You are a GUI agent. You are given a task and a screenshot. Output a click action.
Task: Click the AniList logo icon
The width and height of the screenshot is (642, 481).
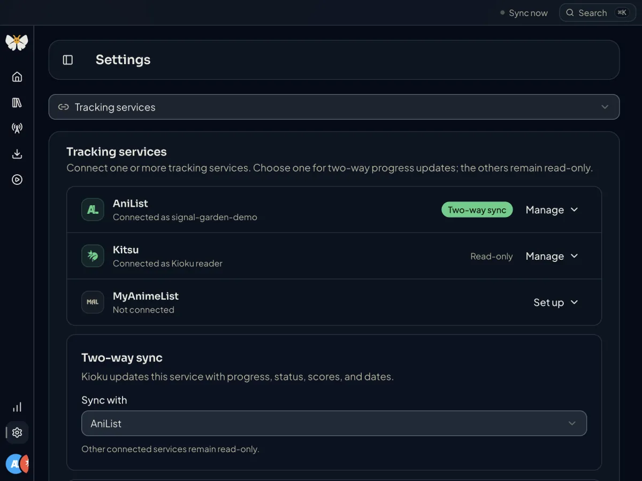pos(93,210)
